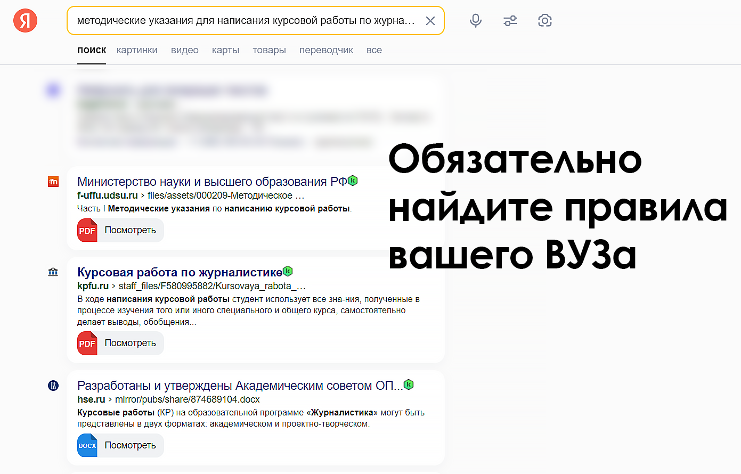
Task: Open the карты tab
Action: pos(225,50)
